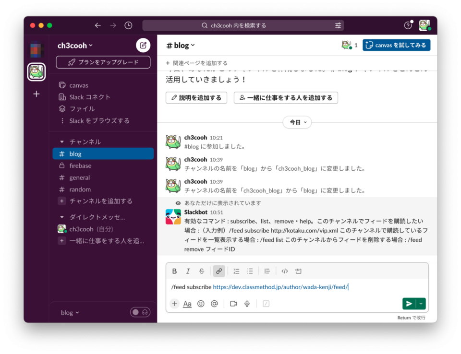Click the 説明を追加する button
461x354 pixels.
[196, 97]
